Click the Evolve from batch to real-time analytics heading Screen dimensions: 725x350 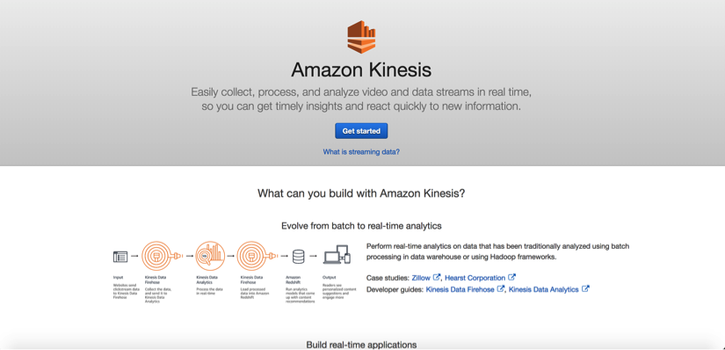(x=361, y=226)
